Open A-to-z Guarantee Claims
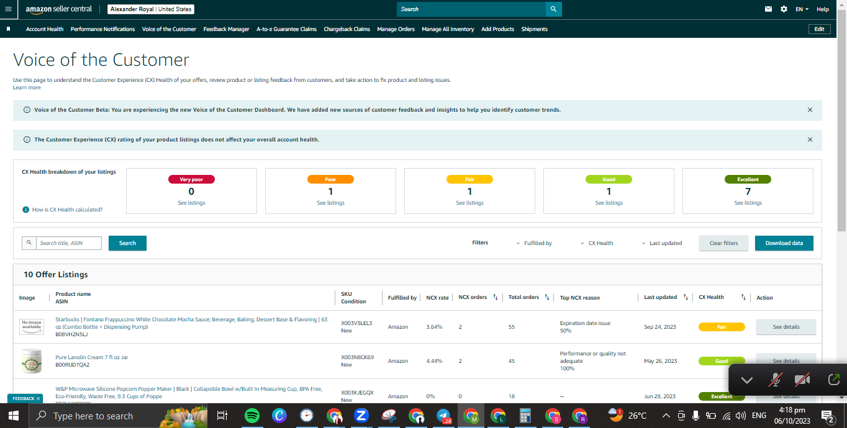The width and height of the screenshot is (847, 428). [286, 29]
